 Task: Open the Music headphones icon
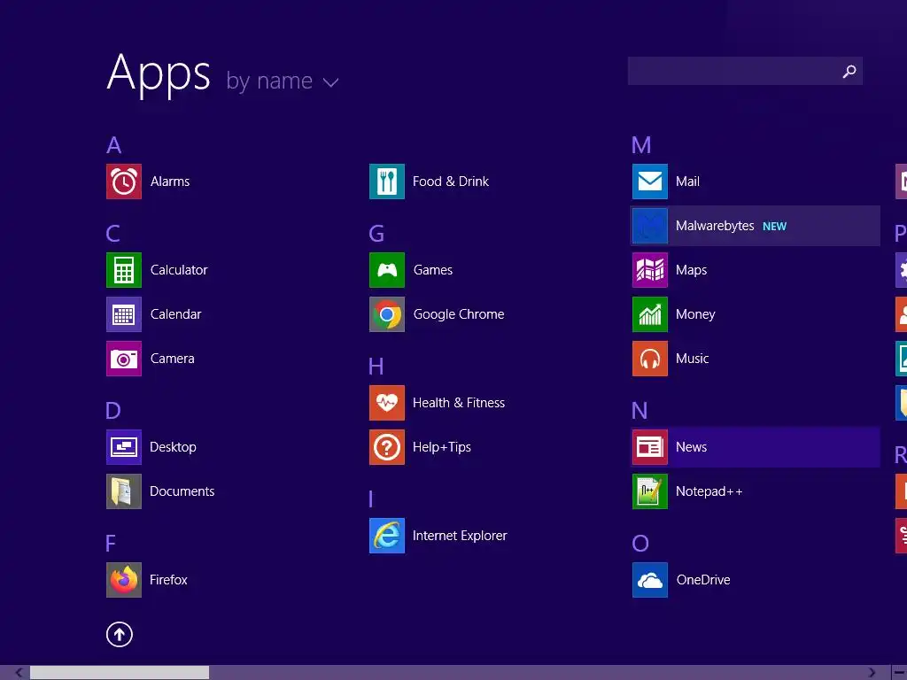650,359
